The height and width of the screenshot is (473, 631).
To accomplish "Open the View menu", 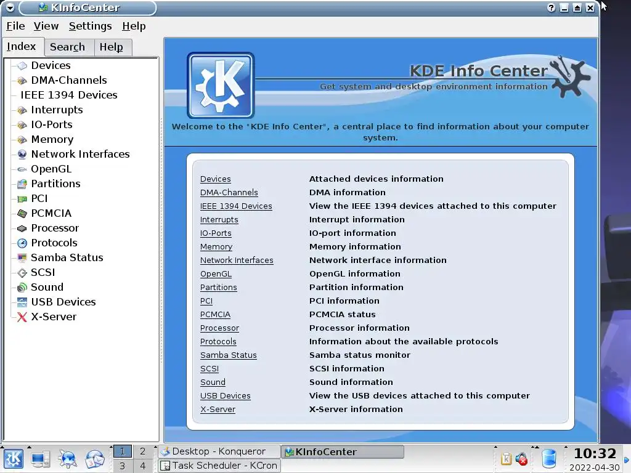I will (x=46, y=26).
